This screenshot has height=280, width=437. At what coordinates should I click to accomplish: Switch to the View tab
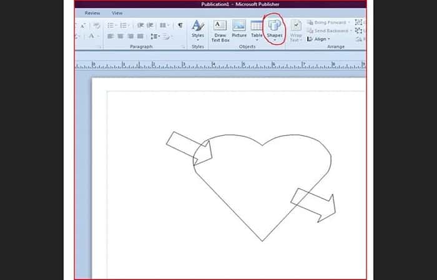pos(117,13)
